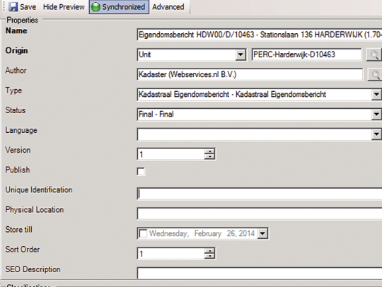Viewport: 382px width, 287px height.
Task: Click the Version number input box
Action: click(170, 154)
